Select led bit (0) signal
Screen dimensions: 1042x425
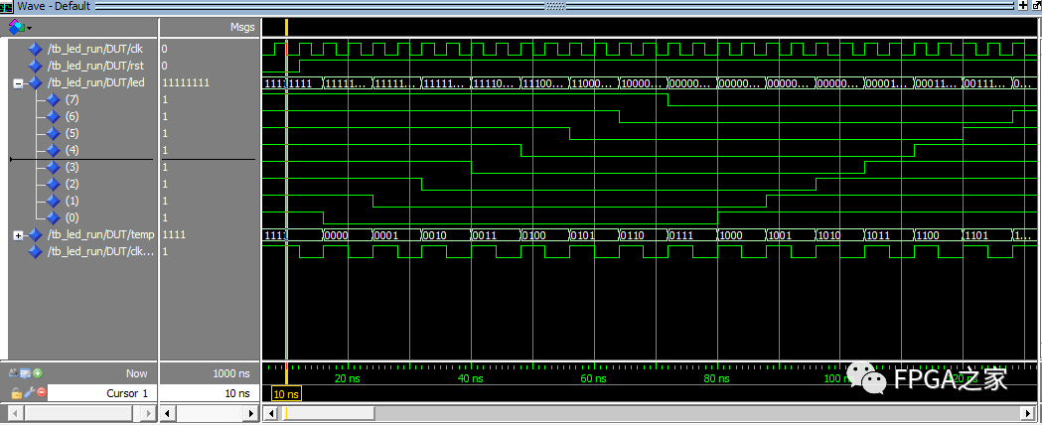pos(72,217)
